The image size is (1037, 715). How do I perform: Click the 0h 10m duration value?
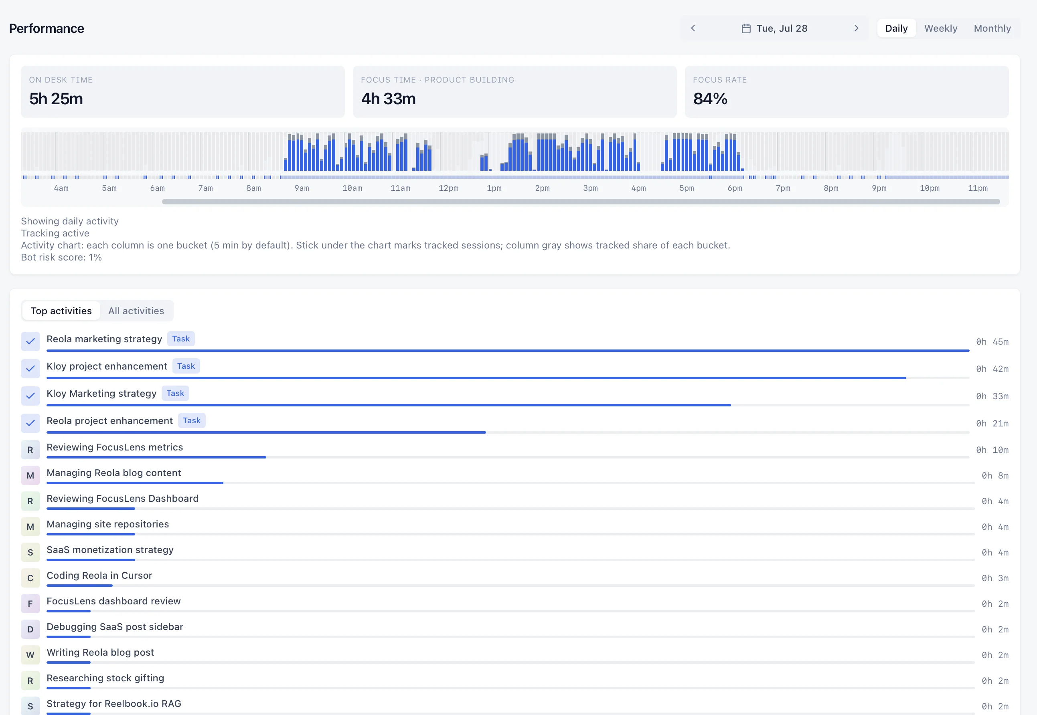992,450
